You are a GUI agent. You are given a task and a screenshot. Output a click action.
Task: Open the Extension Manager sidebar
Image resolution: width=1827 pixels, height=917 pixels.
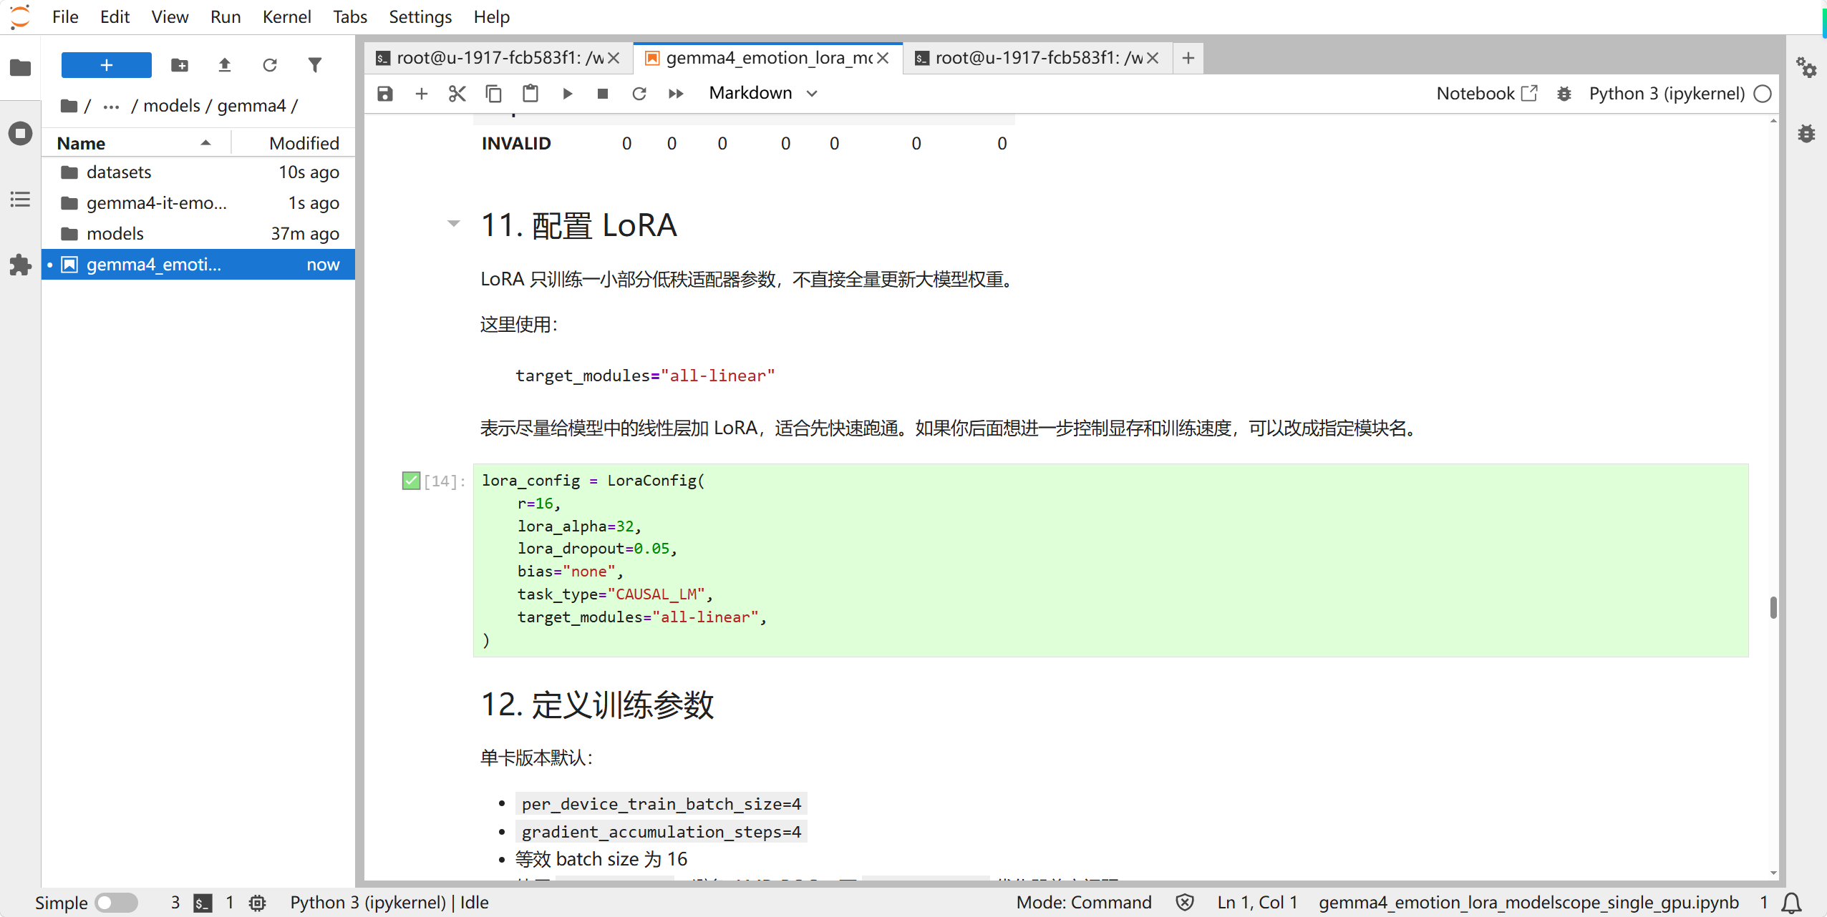coord(21,265)
